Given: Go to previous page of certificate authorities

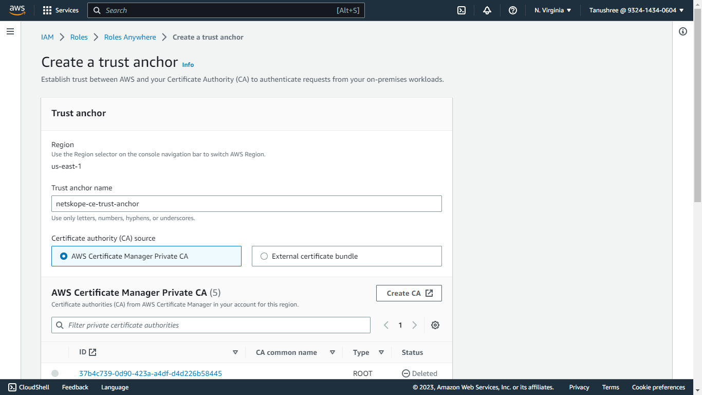Looking at the screenshot, I should 386,325.
